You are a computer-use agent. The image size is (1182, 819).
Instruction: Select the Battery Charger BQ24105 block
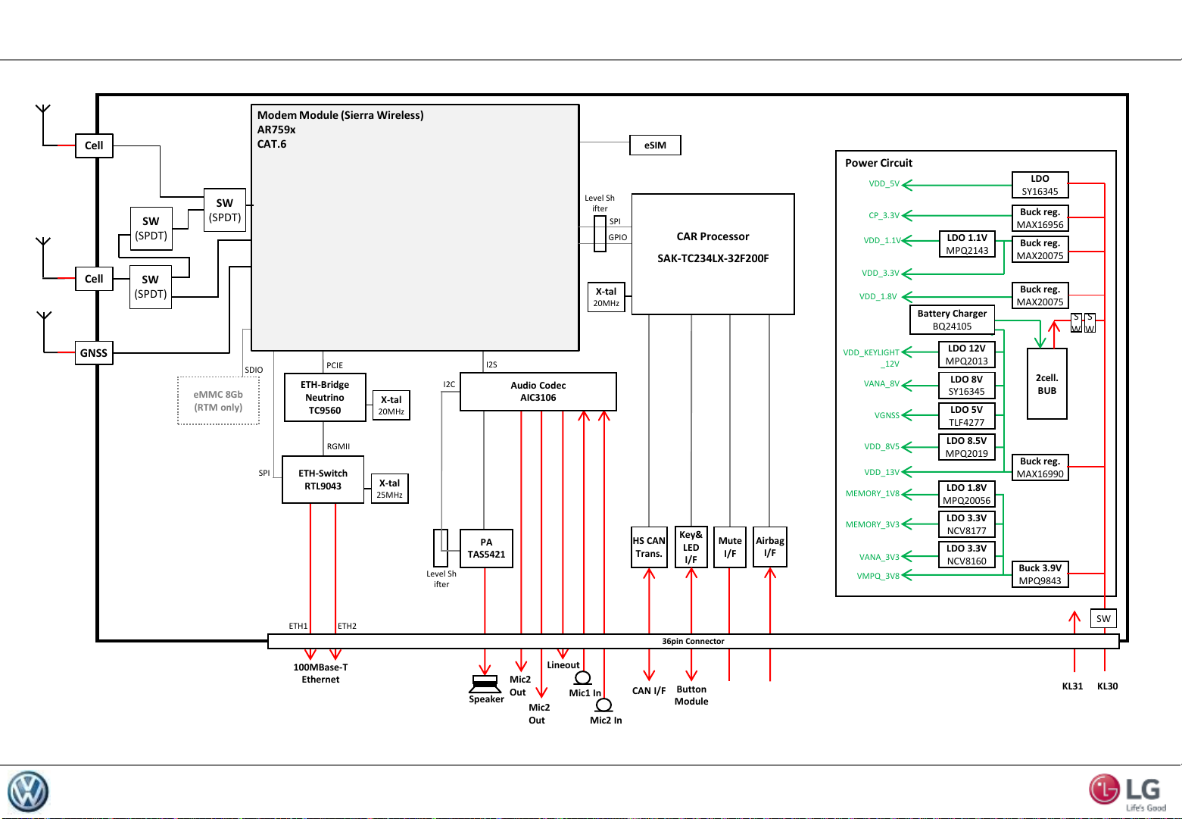[952, 320]
